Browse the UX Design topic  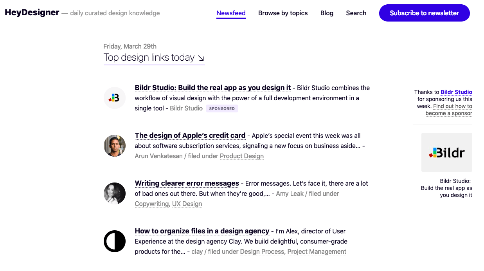(x=187, y=204)
